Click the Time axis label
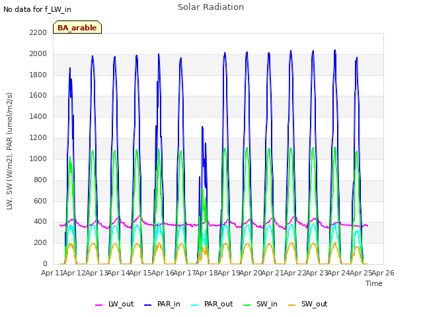The height and width of the screenshot is (317, 423). click(373, 283)
